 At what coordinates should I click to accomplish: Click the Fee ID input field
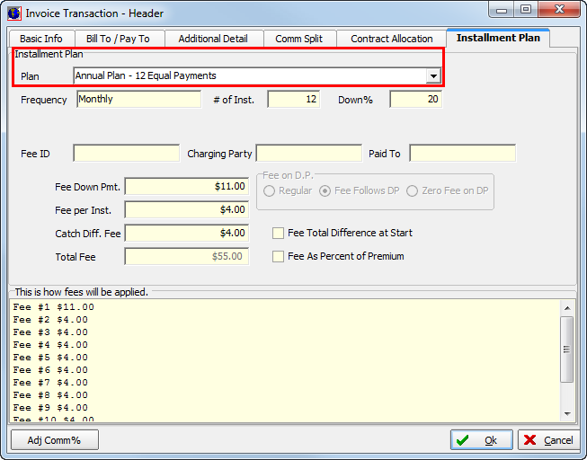[x=126, y=154]
